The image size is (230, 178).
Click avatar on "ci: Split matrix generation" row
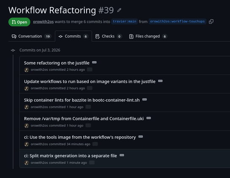[27, 163]
